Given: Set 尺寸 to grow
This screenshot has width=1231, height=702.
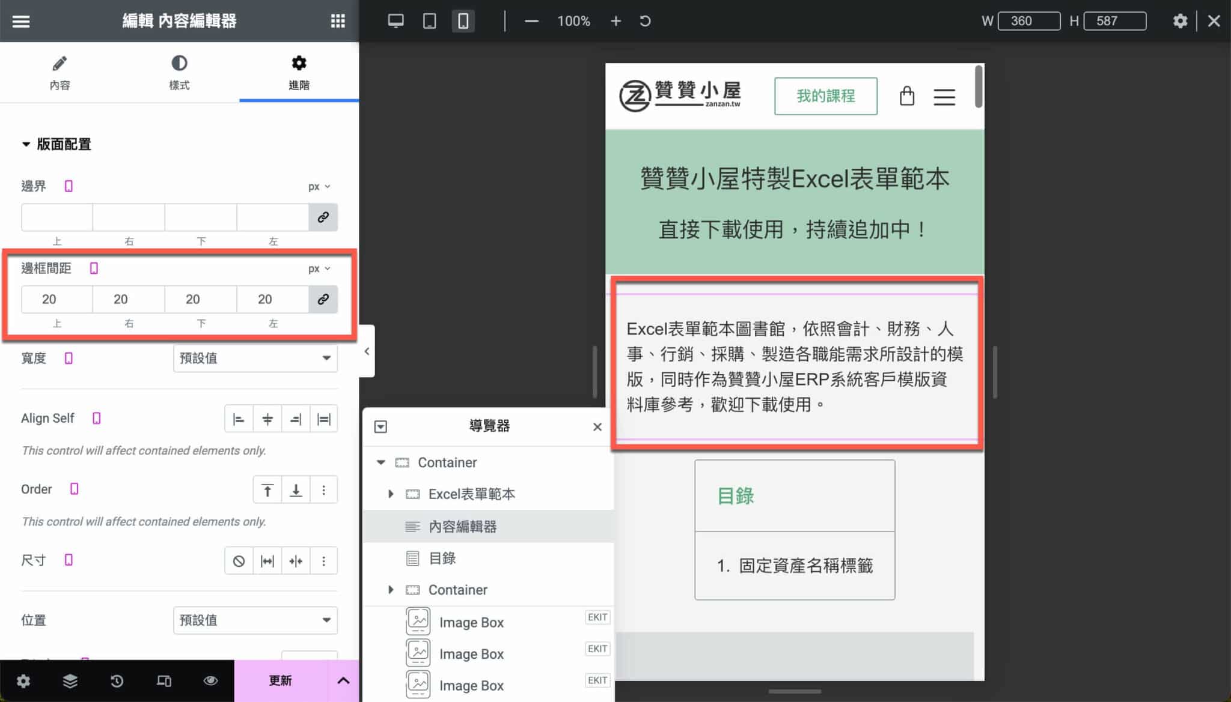Looking at the screenshot, I should point(267,561).
